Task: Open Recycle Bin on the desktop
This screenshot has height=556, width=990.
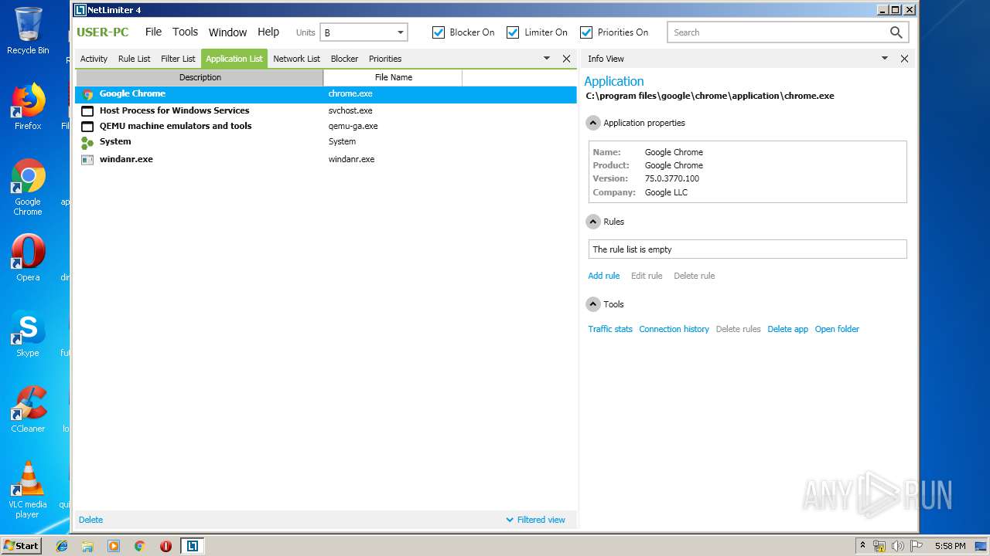Action: (x=28, y=31)
